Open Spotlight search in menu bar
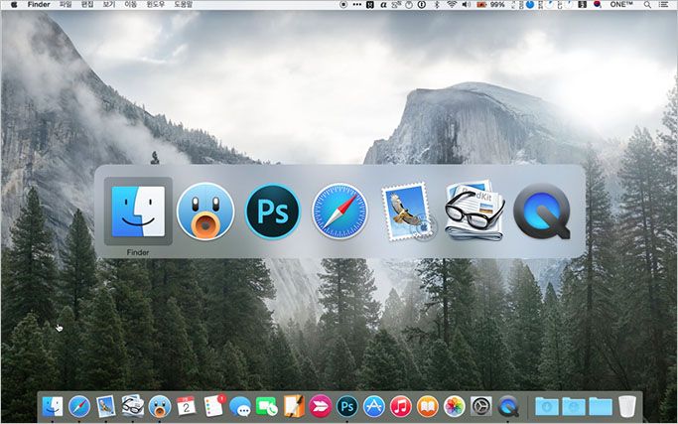678x424 pixels. 647,4
